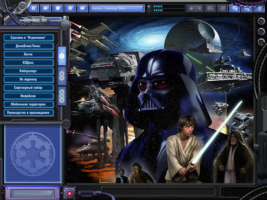
Task: Adjust the volume level bar
Action: pos(169,6)
